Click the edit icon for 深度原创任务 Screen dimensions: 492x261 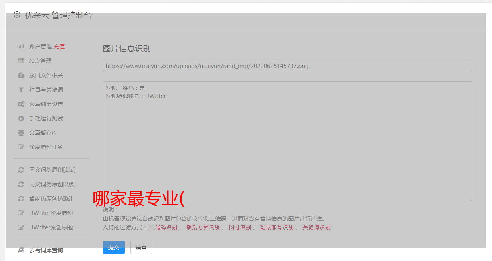[21, 147]
